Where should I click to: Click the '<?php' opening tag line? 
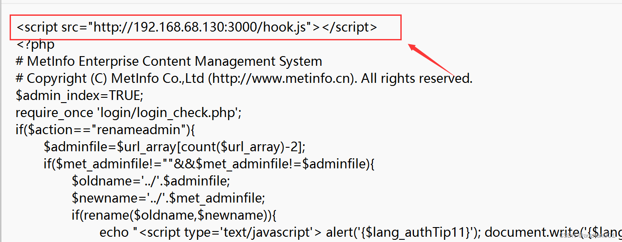click(35, 45)
